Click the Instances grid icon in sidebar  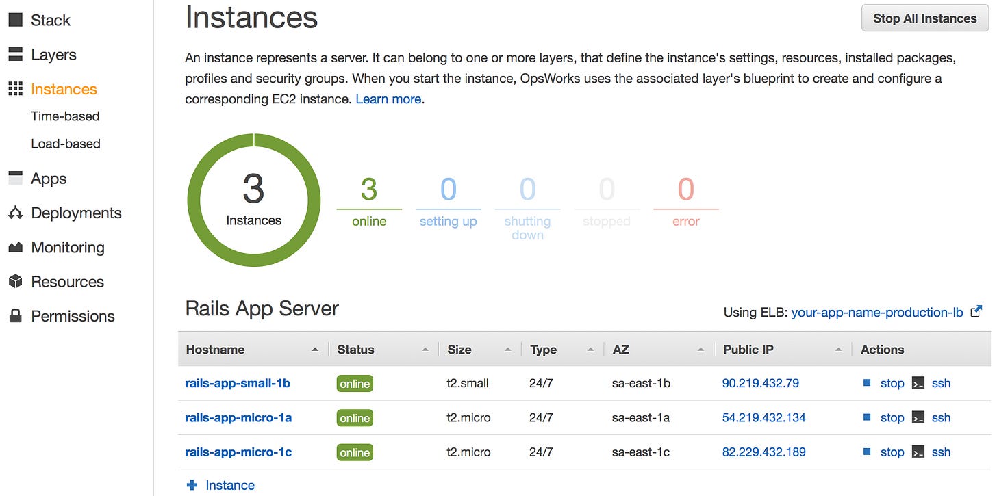15,89
